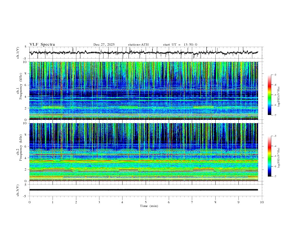Screen dimensions: 295x227
Task: Click the start UT 13:50:0 label
Action: click(180, 45)
